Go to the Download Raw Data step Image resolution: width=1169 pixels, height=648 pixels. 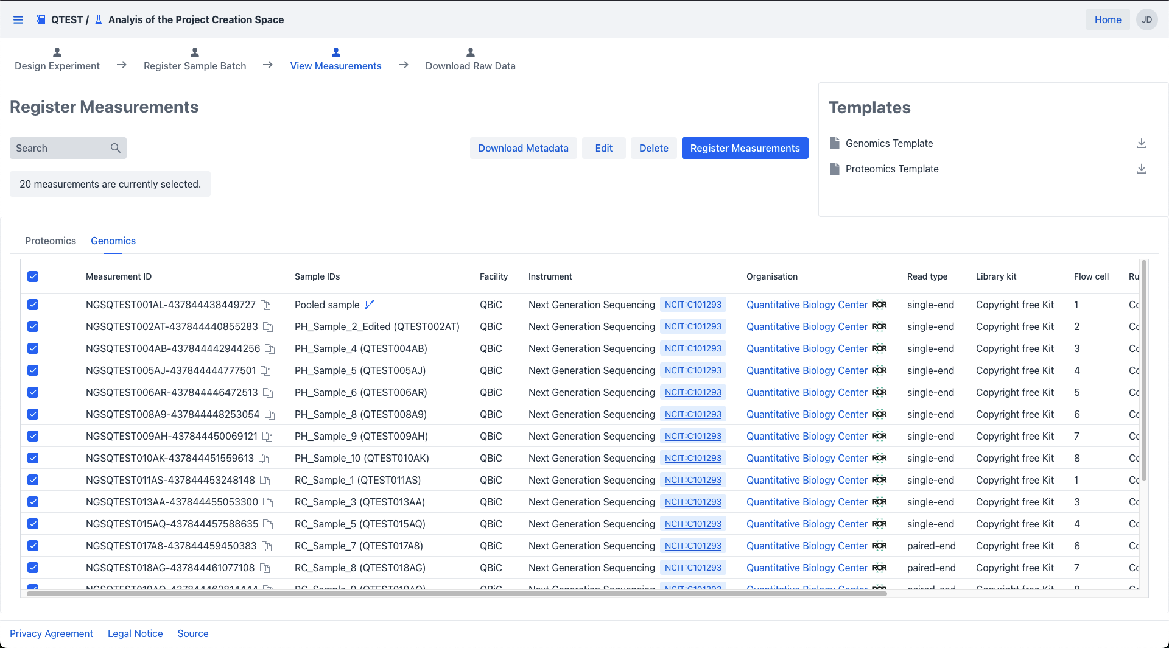(470, 60)
